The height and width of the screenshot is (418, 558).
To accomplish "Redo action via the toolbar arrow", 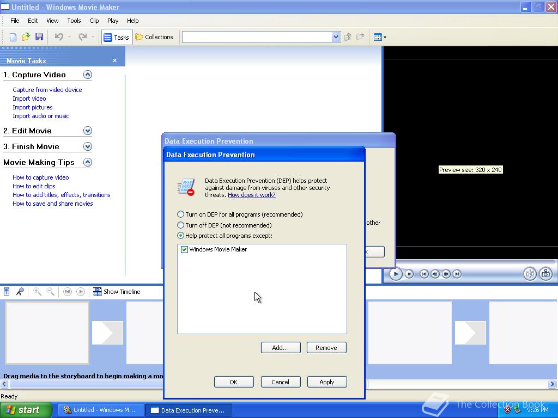I will click(x=83, y=37).
